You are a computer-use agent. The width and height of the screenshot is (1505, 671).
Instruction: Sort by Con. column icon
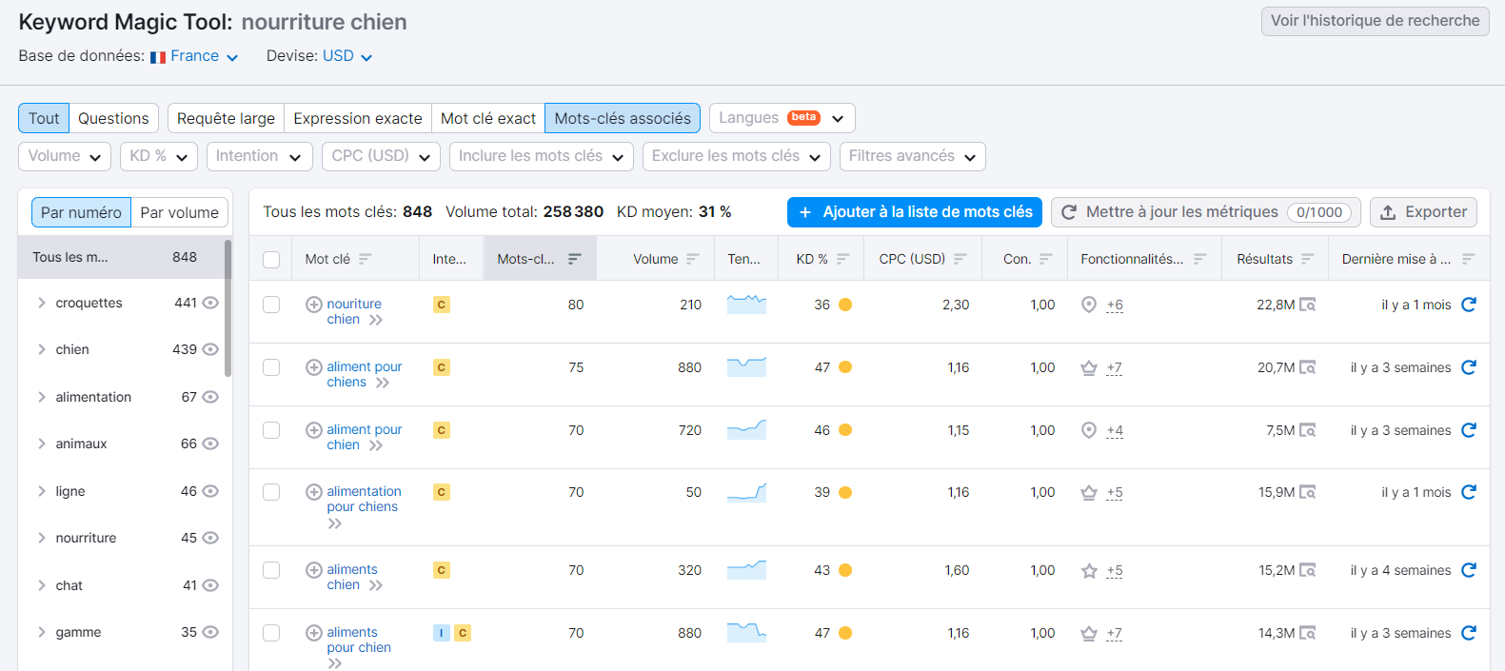(1046, 259)
